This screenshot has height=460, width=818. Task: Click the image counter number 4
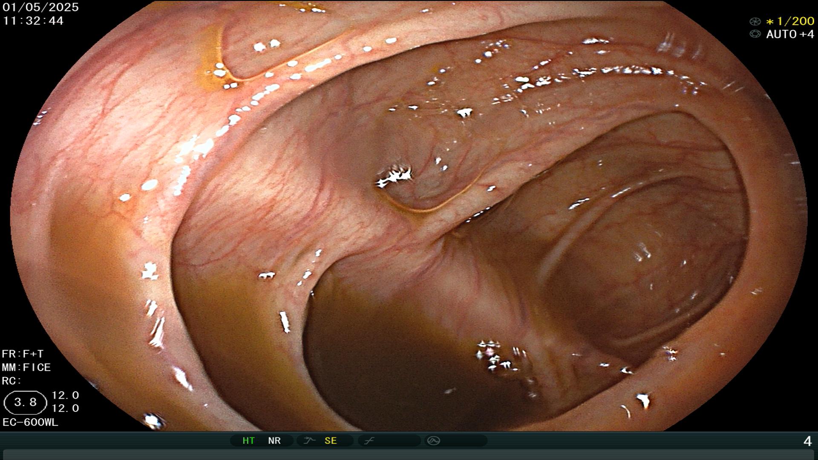coord(807,441)
